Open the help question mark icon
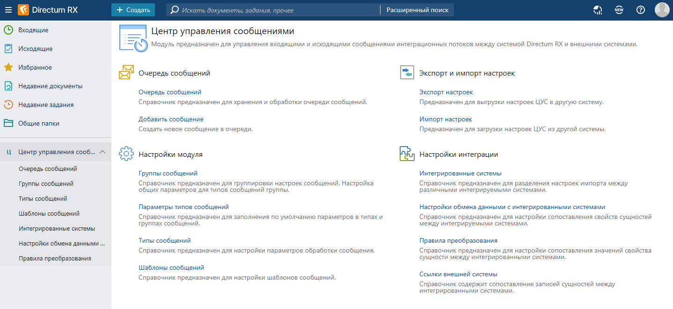 point(641,10)
